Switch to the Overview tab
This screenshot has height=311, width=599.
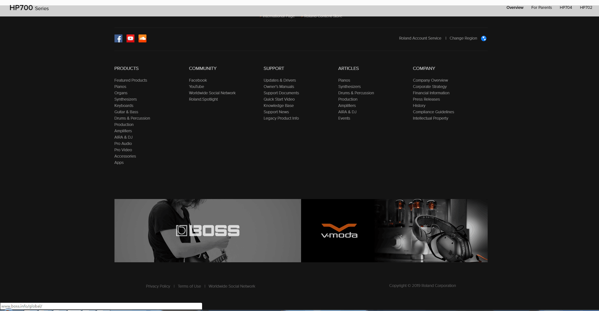coord(515,8)
